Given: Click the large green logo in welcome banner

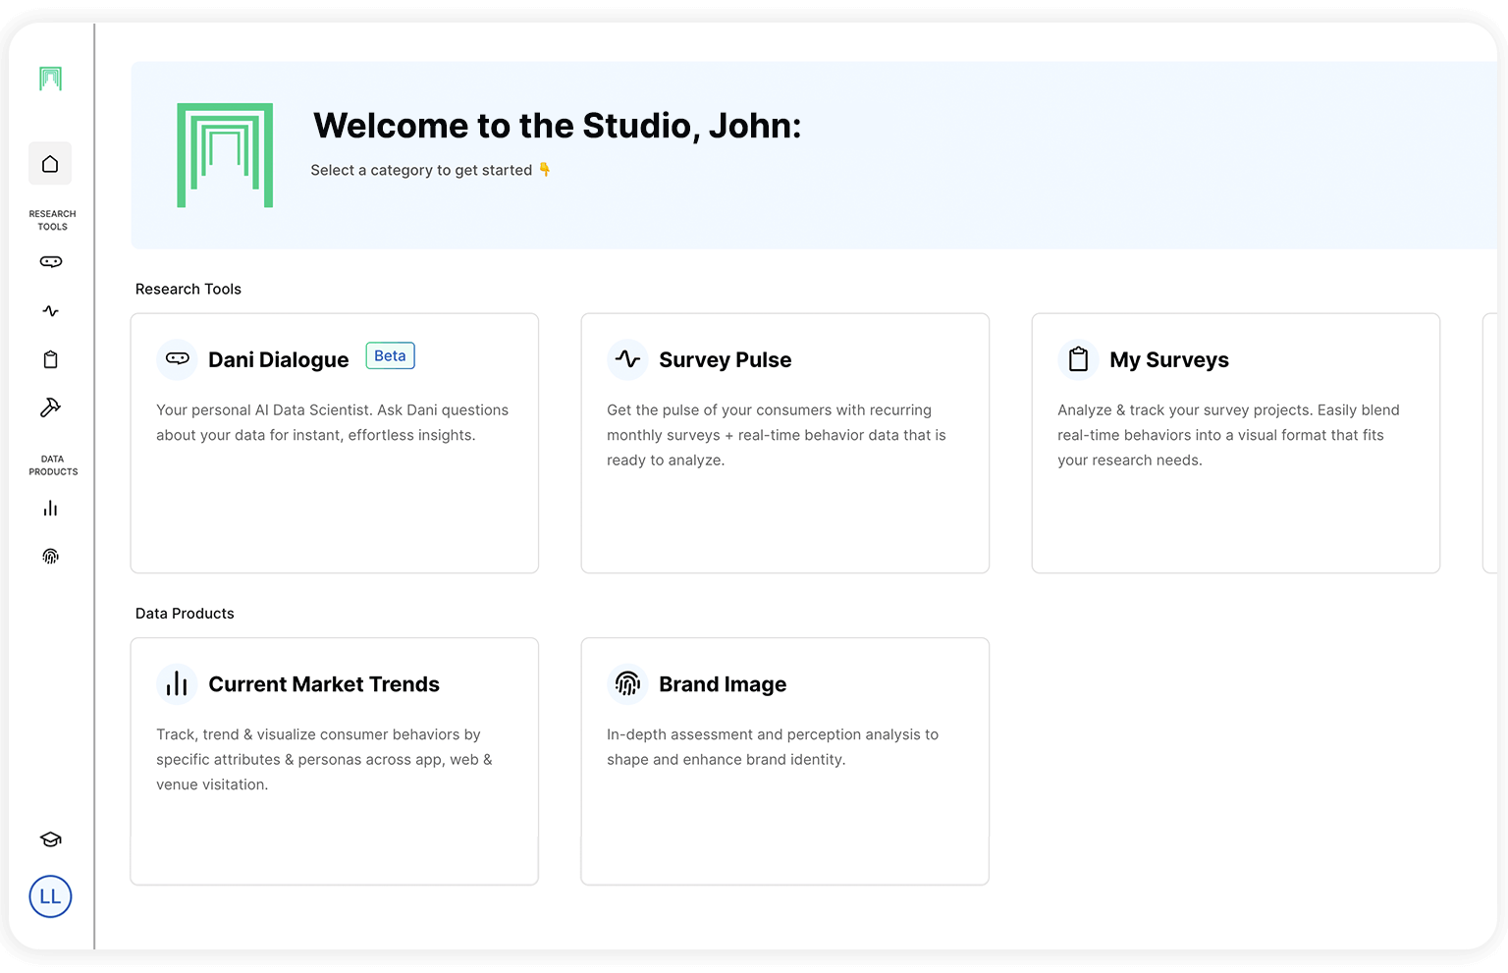Looking at the screenshot, I should coord(225,155).
